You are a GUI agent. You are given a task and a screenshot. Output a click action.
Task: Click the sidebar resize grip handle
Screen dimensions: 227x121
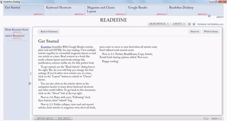tap(31, 74)
